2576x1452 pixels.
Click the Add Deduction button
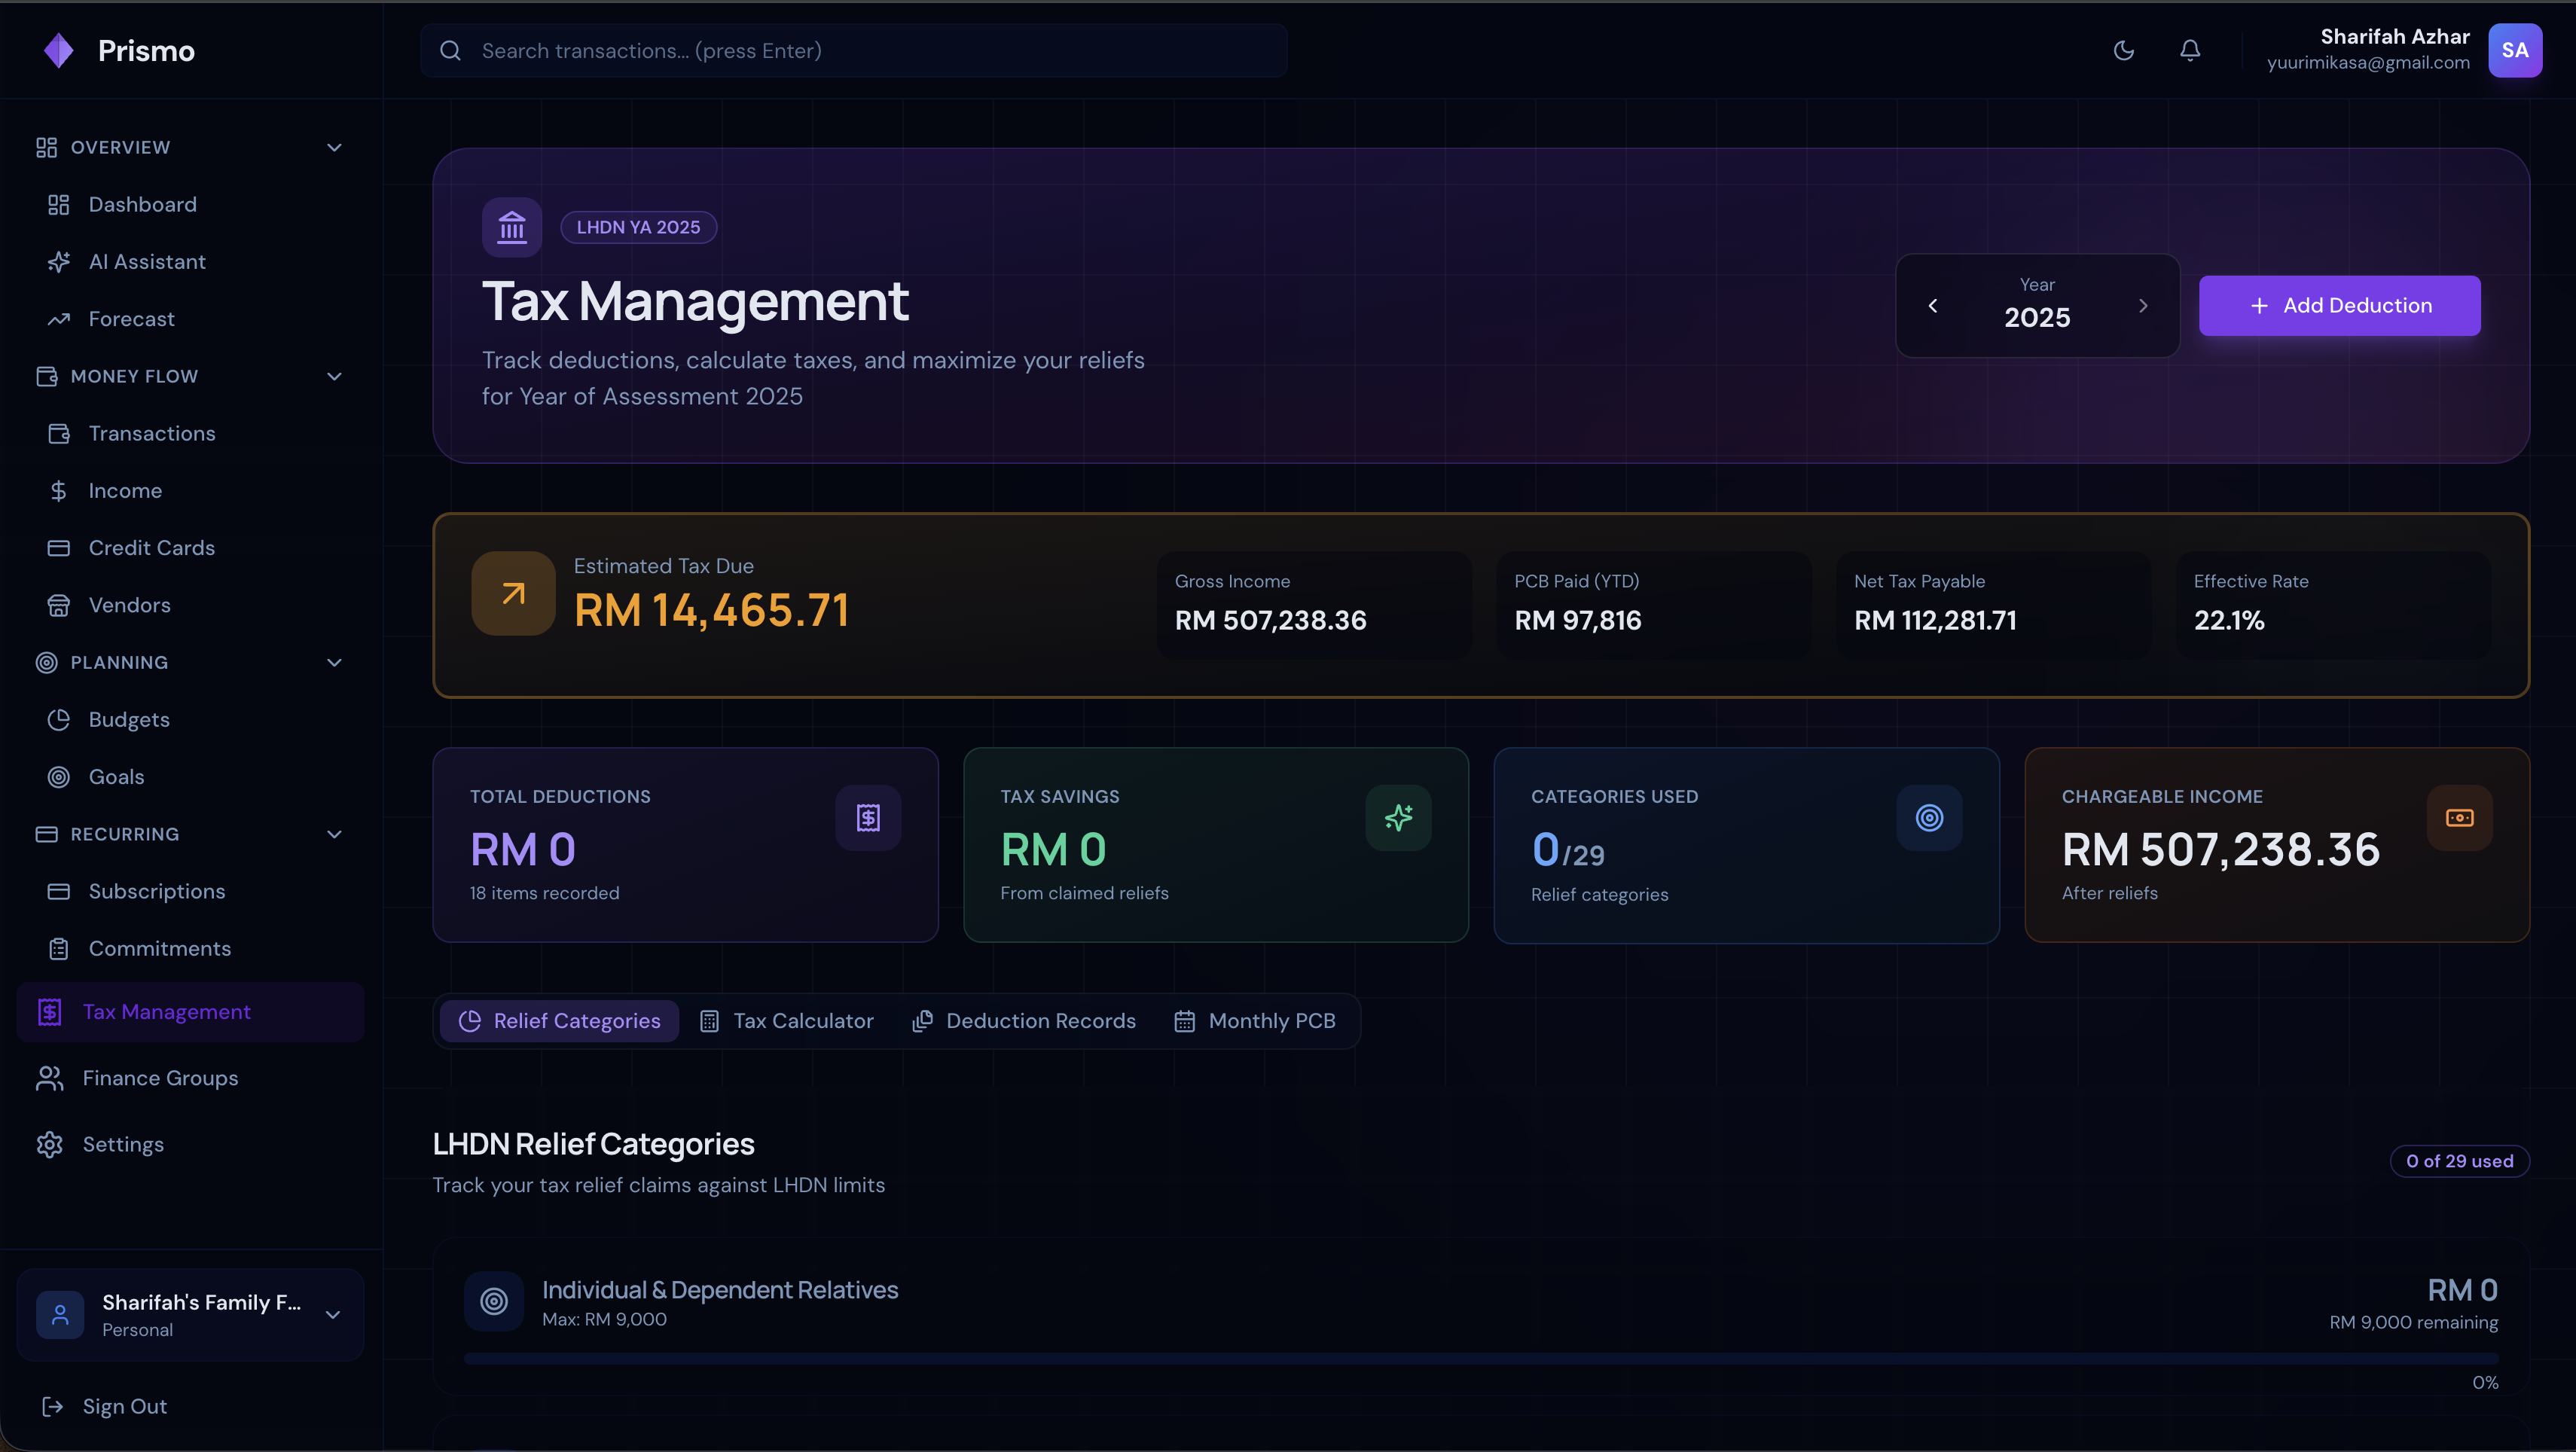coord(2339,306)
